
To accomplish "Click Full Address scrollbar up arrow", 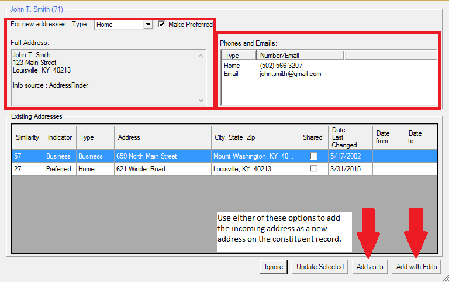I will pos(201,56).
